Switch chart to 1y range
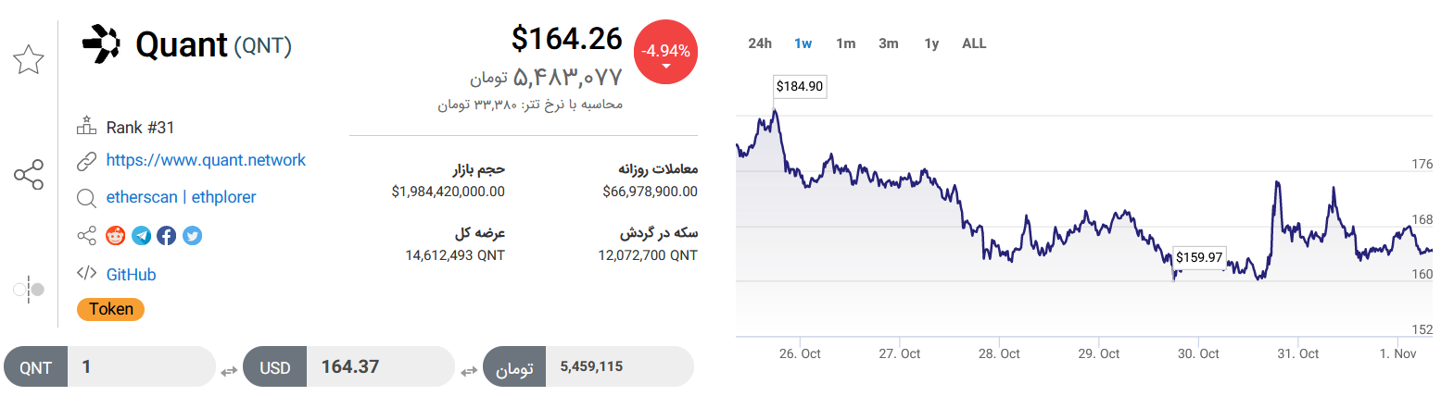Viewport: 1454px width, 396px height. click(931, 43)
